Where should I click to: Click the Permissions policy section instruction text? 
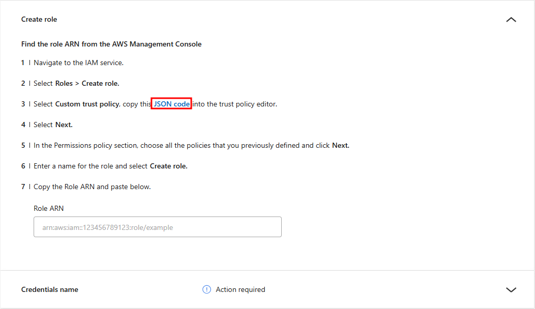coord(191,145)
